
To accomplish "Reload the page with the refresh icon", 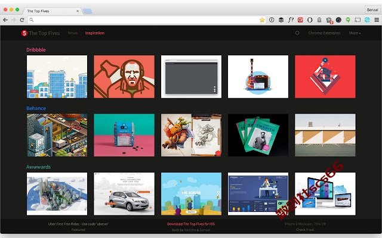I will click(x=22, y=20).
